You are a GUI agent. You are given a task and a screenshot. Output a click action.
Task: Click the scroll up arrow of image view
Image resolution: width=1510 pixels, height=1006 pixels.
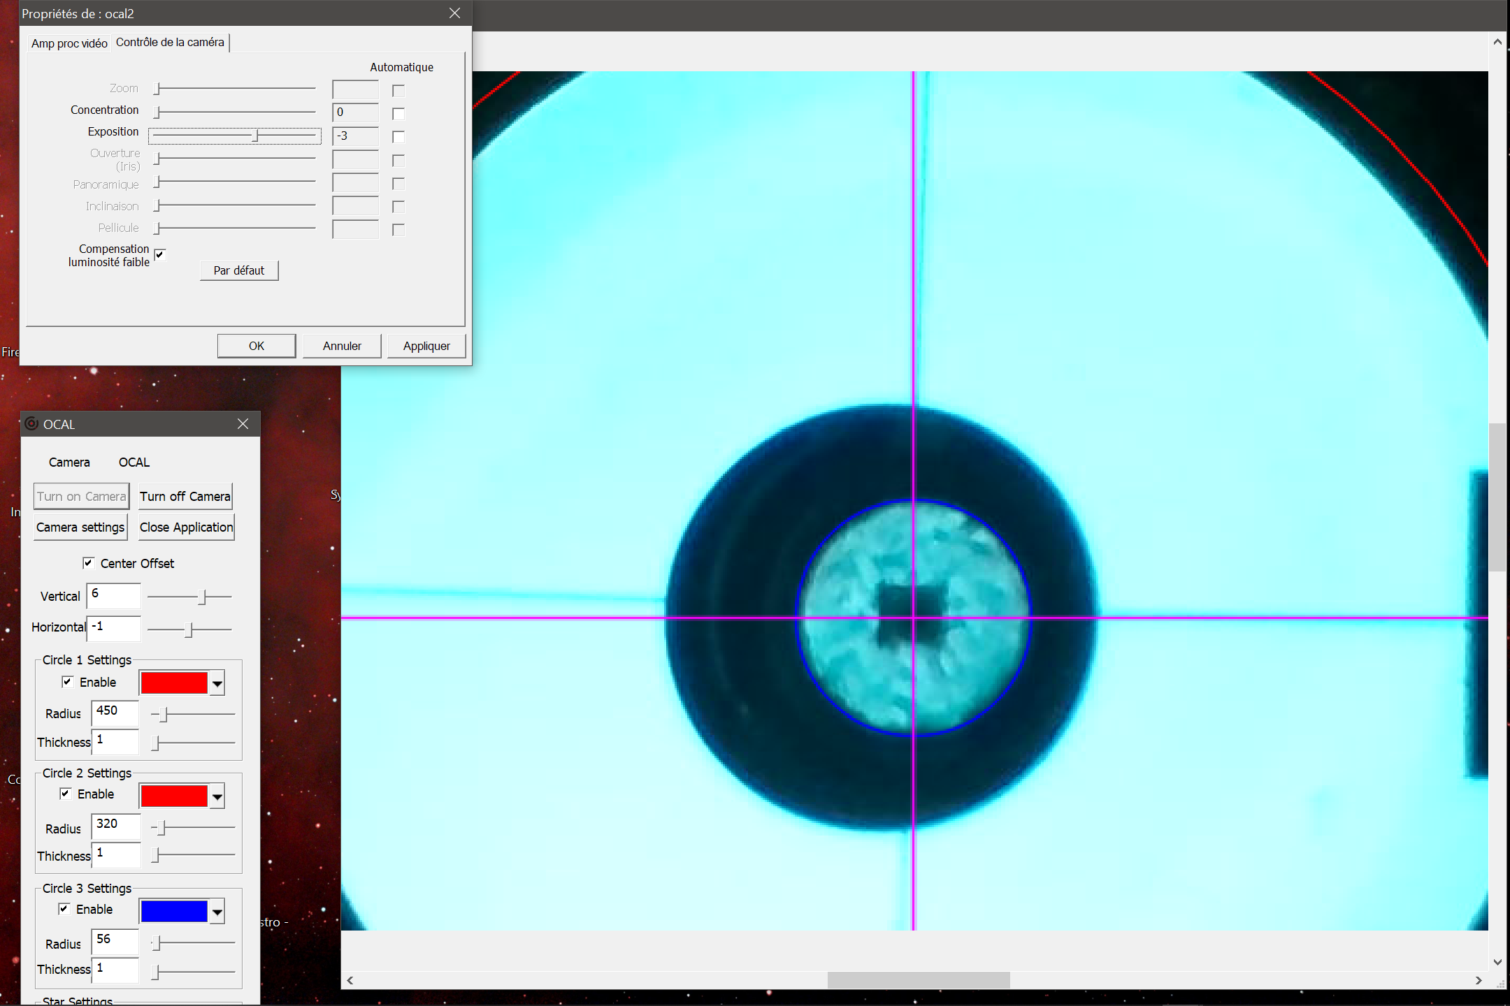[1497, 42]
